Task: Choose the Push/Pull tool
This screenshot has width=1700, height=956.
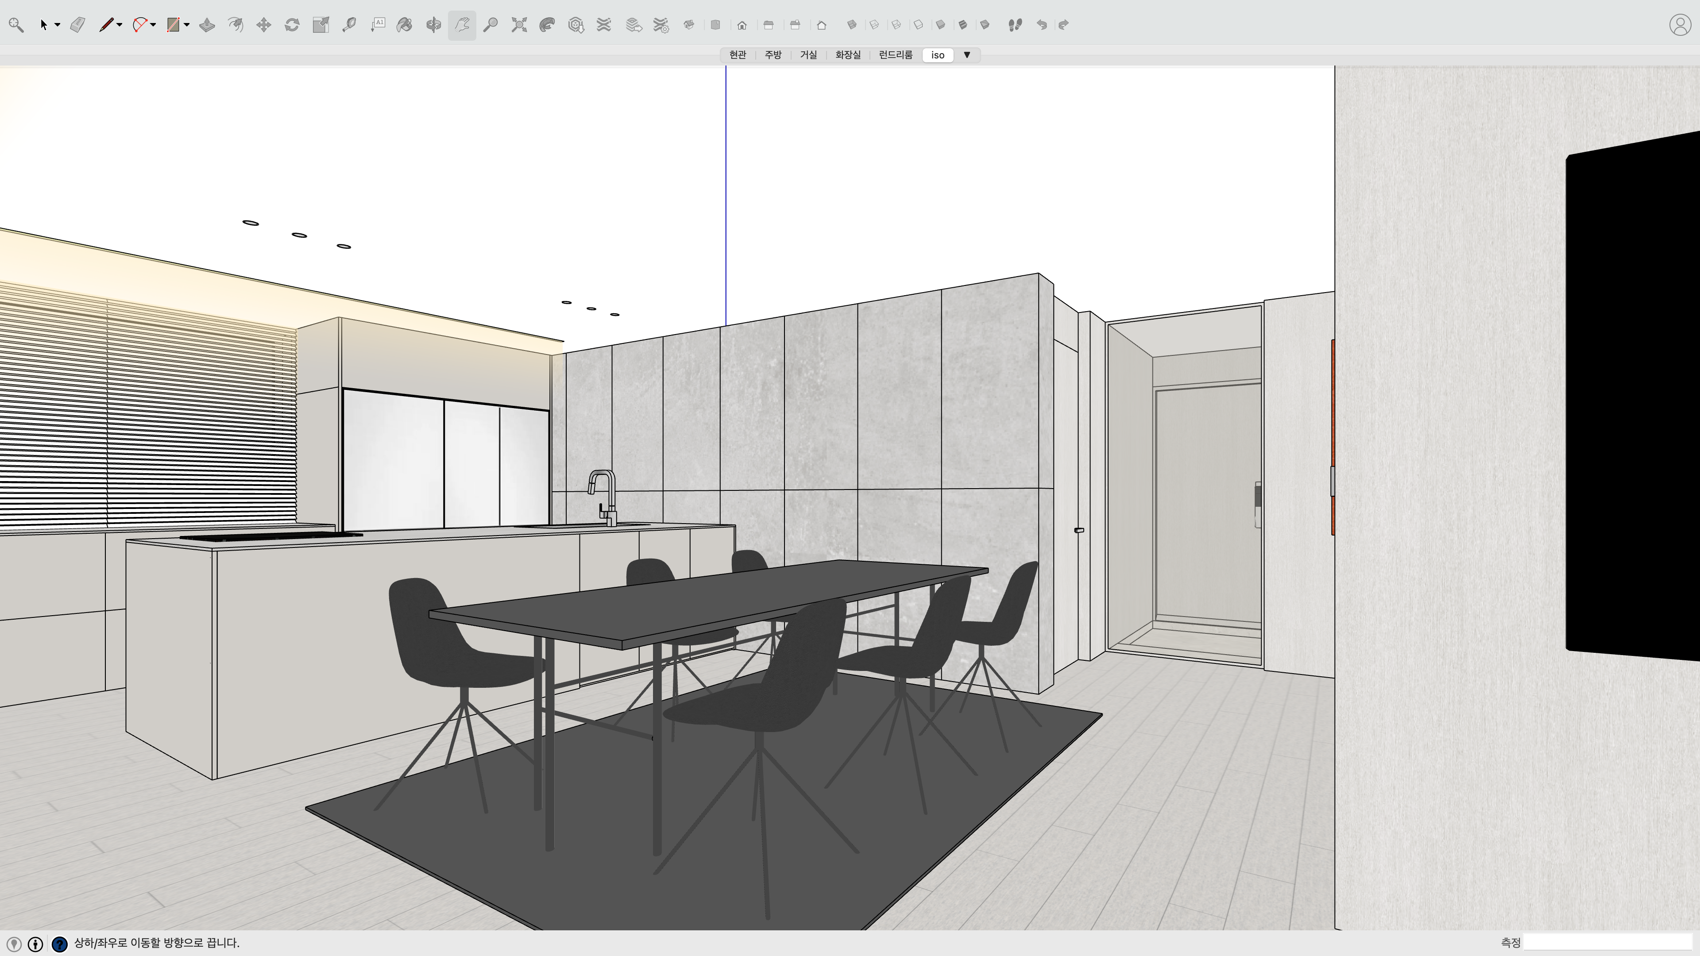Action: coord(207,25)
